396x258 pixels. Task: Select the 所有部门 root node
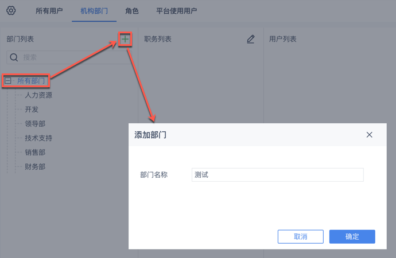tap(31, 81)
